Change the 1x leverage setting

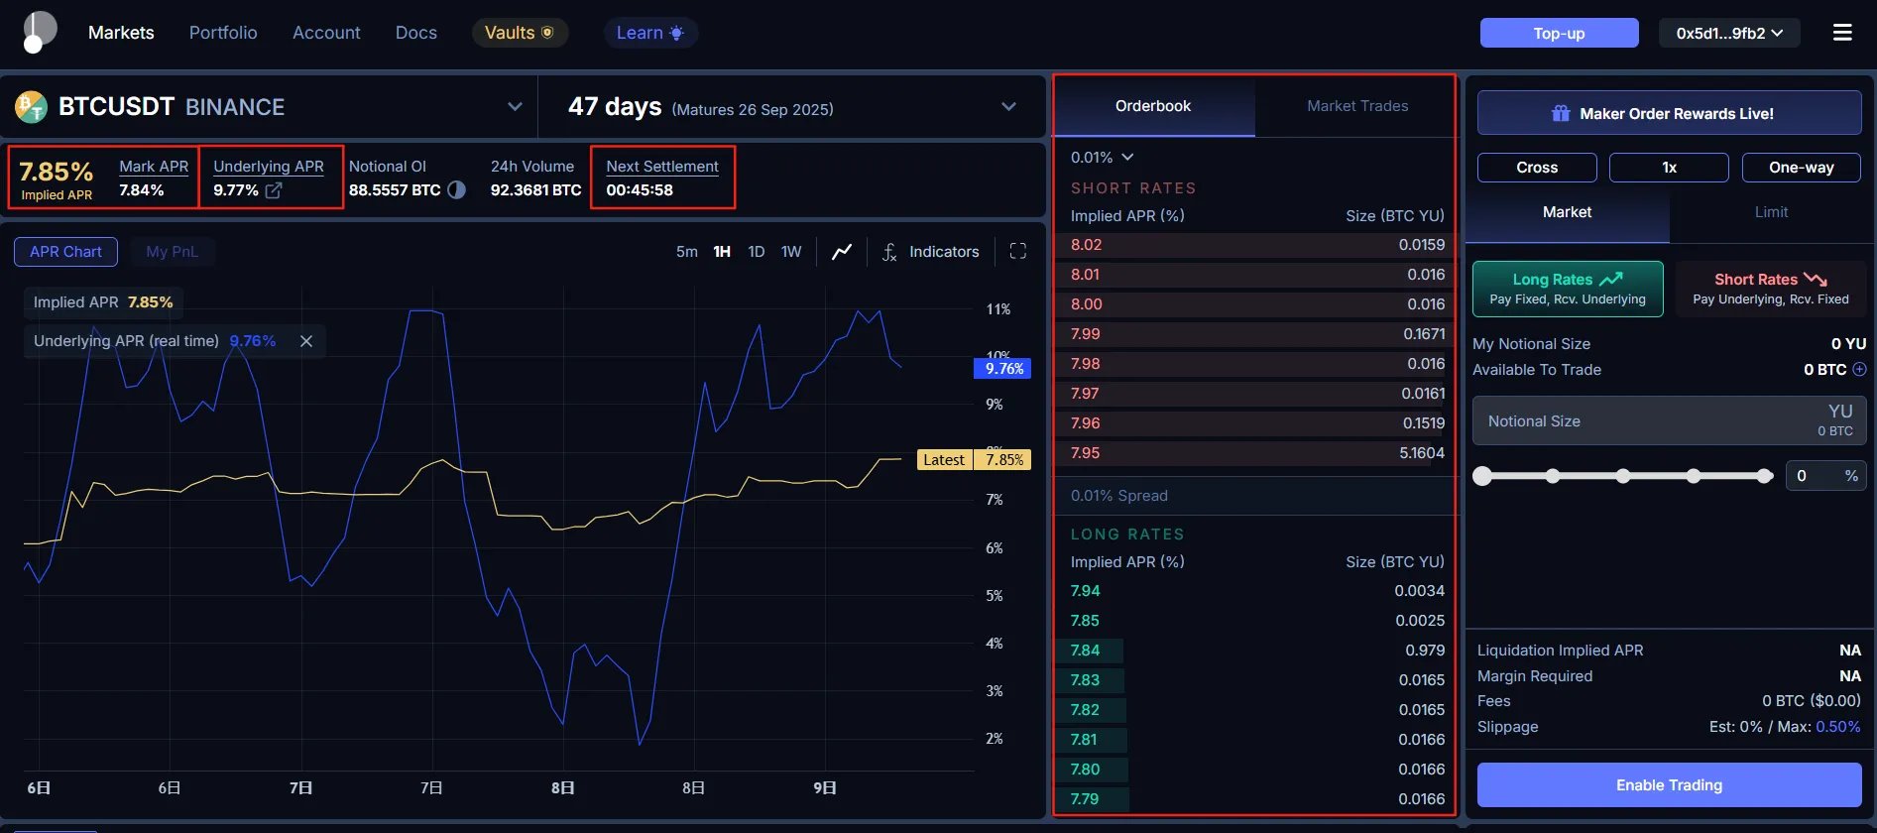coord(1669,168)
